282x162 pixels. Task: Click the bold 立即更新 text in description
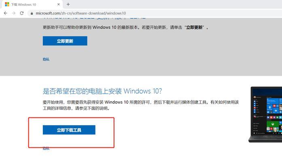194,28
